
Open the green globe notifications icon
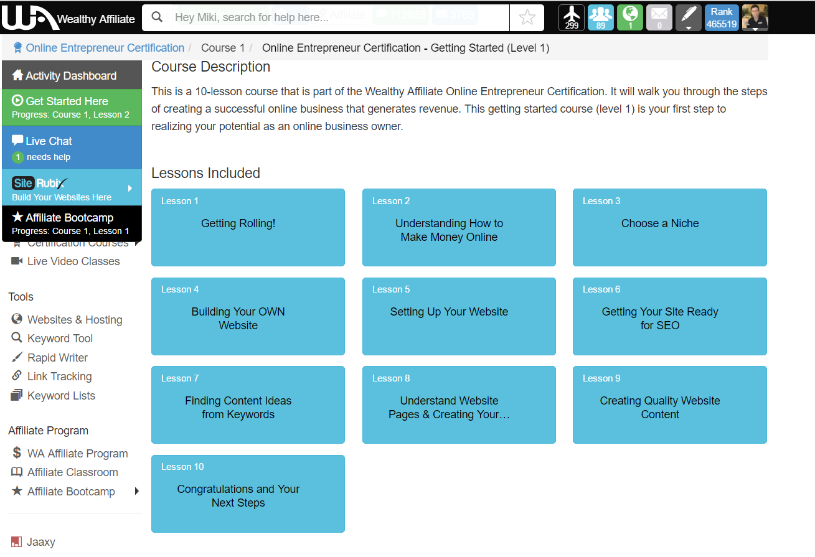point(630,17)
